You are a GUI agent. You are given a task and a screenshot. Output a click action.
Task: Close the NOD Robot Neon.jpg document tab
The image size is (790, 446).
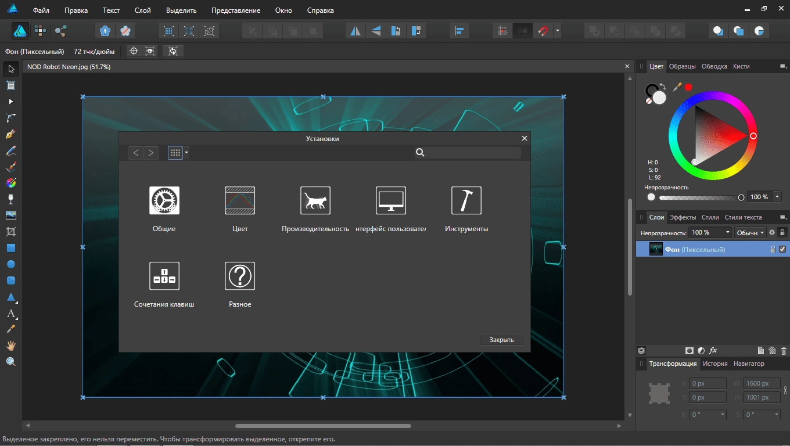point(627,67)
